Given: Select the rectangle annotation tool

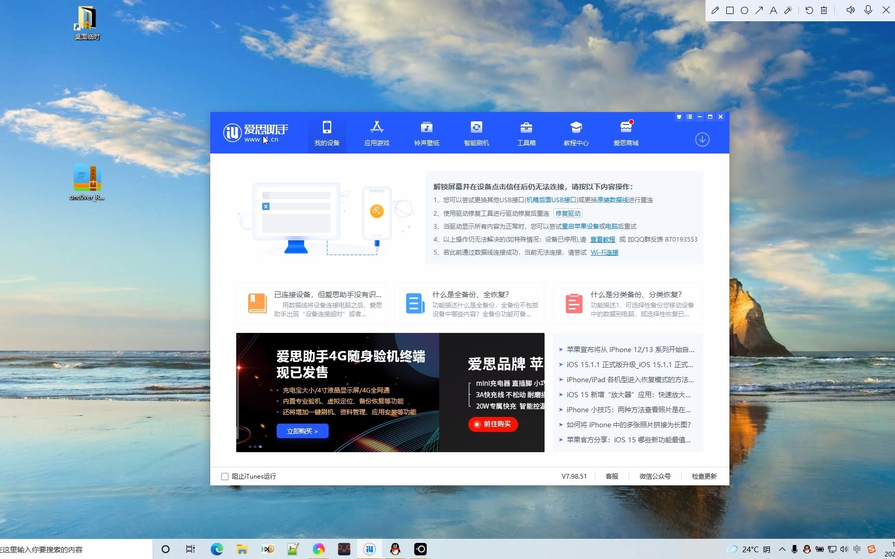Looking at the screenshot, I should coord(730,10).
